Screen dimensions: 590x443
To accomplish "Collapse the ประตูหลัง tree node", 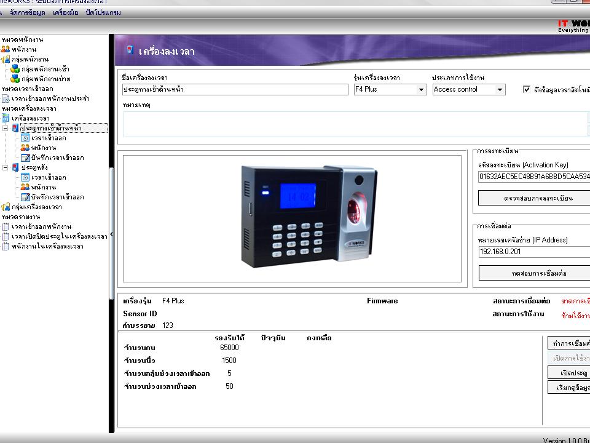I will click(x=6, y=167).
